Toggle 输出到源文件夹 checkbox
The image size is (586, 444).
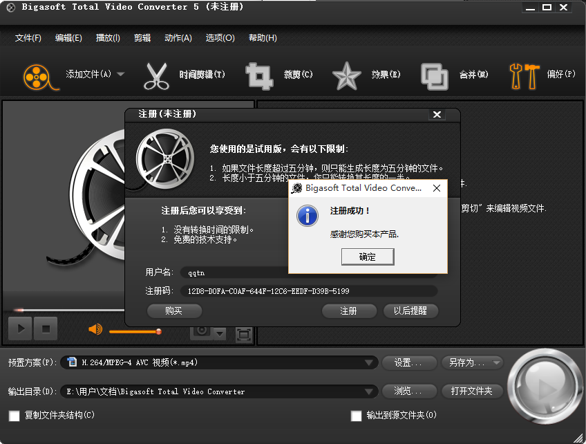click(x=357, y=416)
